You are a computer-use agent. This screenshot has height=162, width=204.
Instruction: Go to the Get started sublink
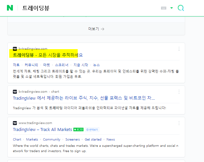[x=93, y=140]
